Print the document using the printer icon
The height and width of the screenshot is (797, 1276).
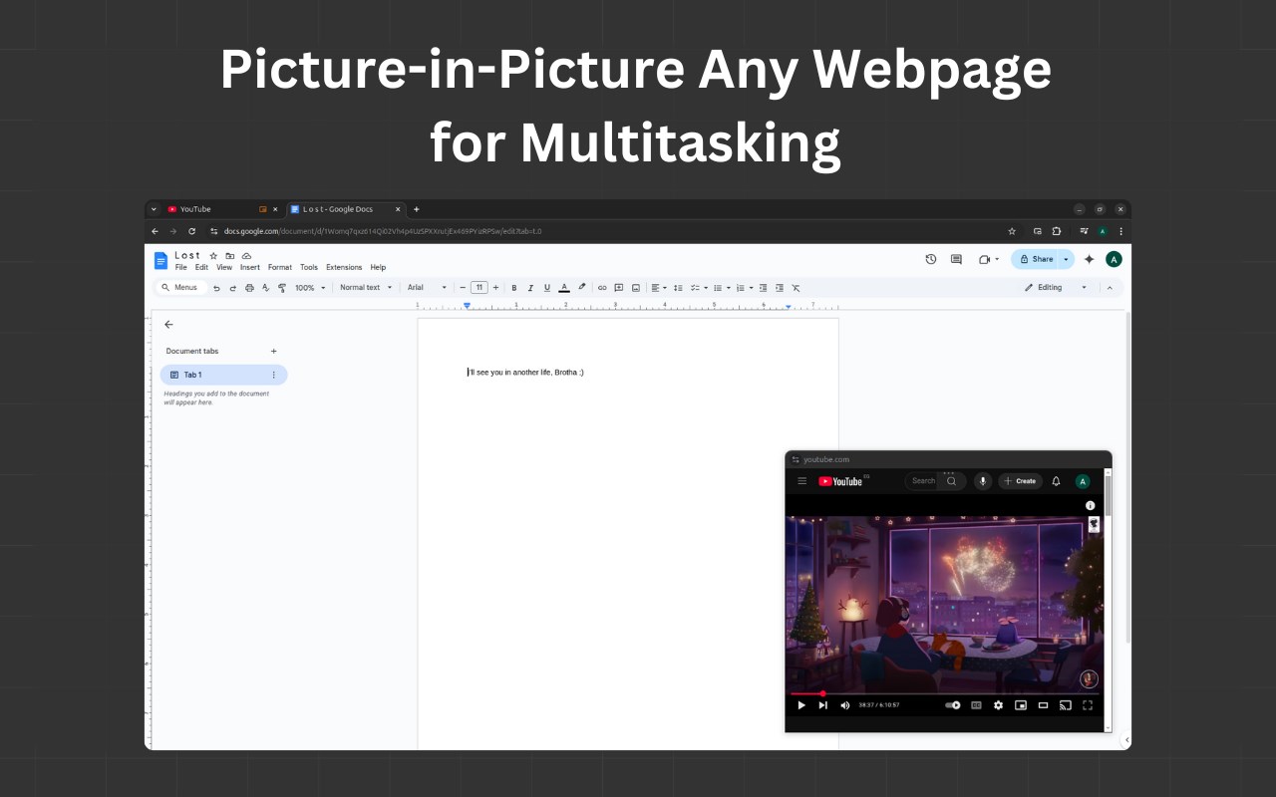(x=249, y=288)
